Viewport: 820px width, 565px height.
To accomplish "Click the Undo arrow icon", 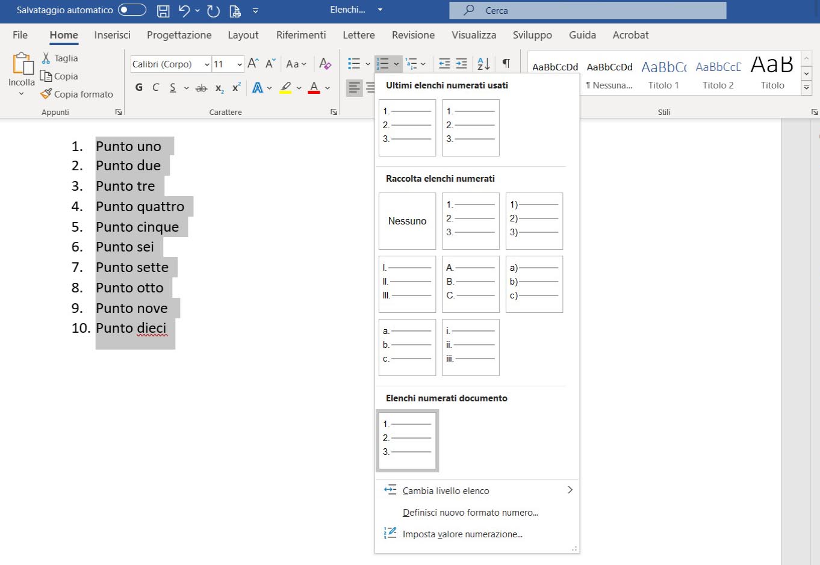I will [184, 11].
